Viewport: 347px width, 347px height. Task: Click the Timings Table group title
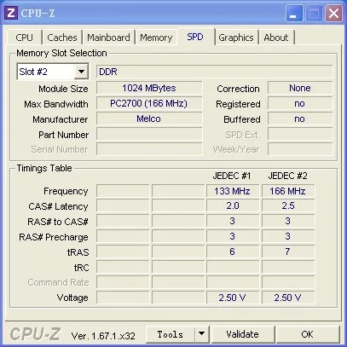tap(44, 168)
